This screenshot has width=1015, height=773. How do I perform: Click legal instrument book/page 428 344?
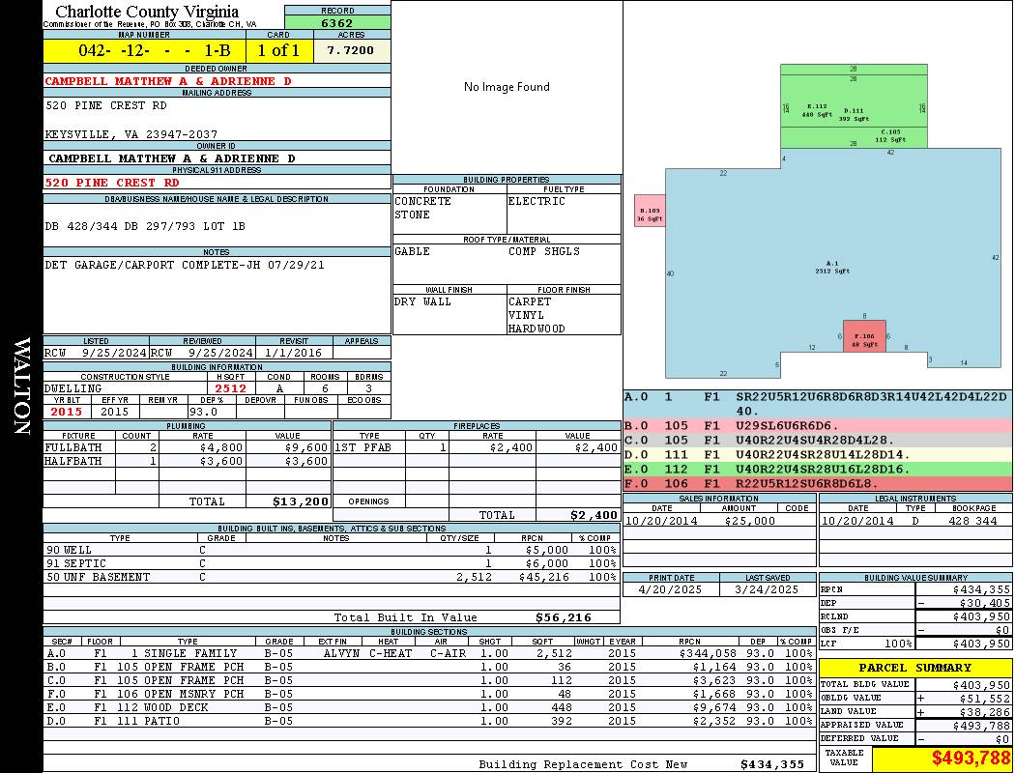(972, 522)
